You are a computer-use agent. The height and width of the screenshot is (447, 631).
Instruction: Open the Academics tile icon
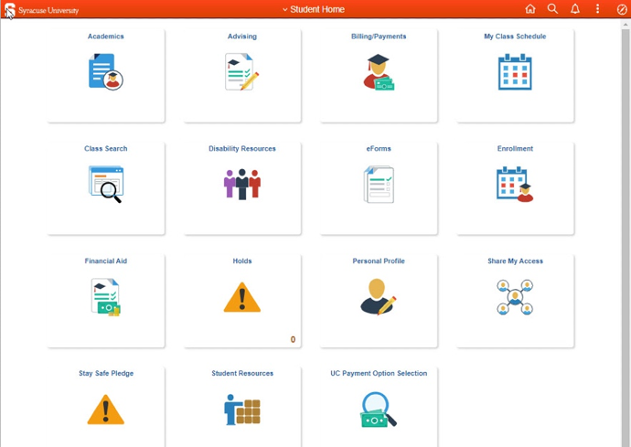click(106, 71)
